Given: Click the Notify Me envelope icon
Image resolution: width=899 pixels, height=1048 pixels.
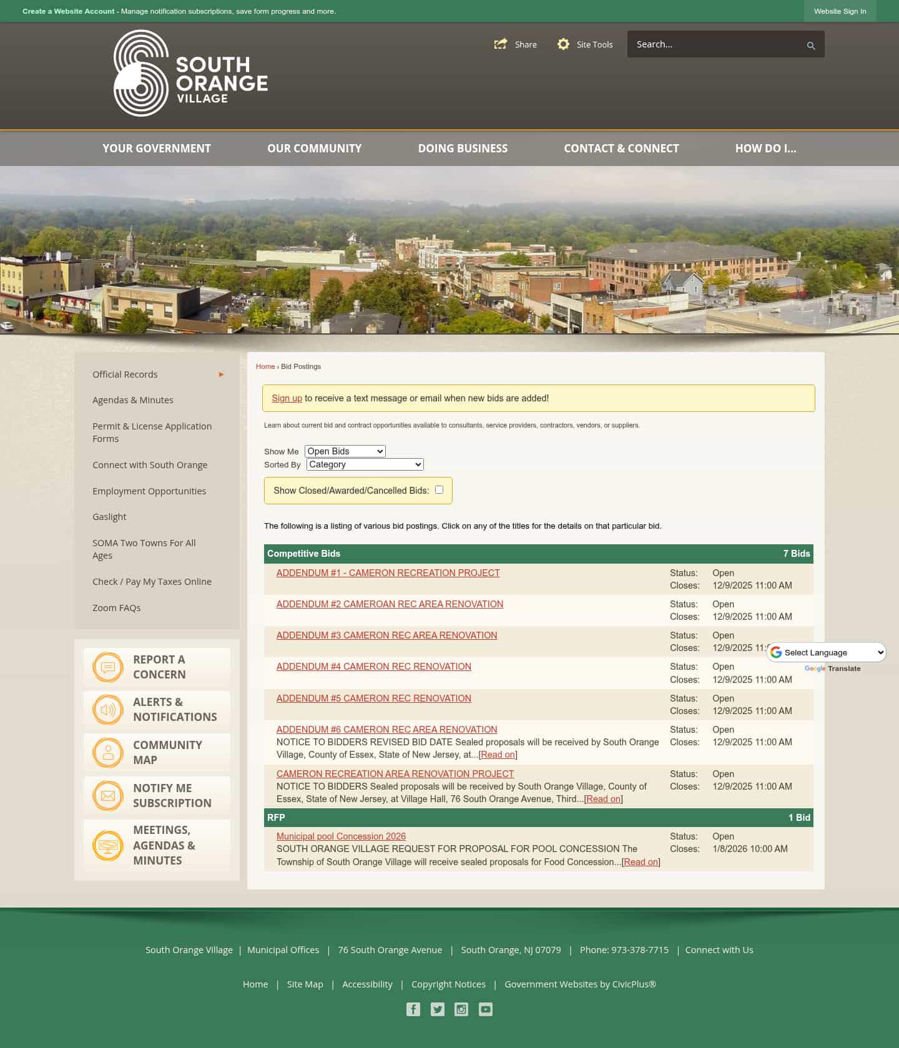Looking at the screenshot, I should (108, 796).
